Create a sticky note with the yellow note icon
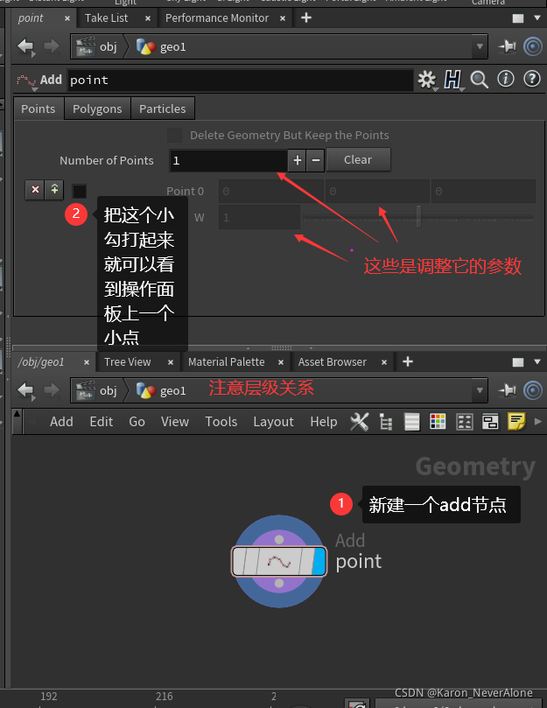Screen dimensions: 547x708 516,421
